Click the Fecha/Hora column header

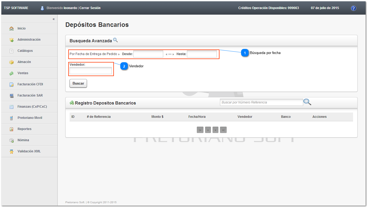[x=197, y=117]
